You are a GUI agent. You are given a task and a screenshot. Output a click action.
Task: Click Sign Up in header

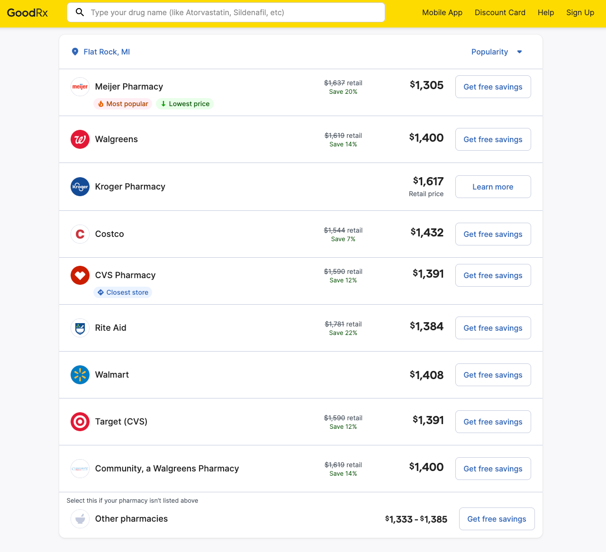pyautogui.click(x=580, y=13)
